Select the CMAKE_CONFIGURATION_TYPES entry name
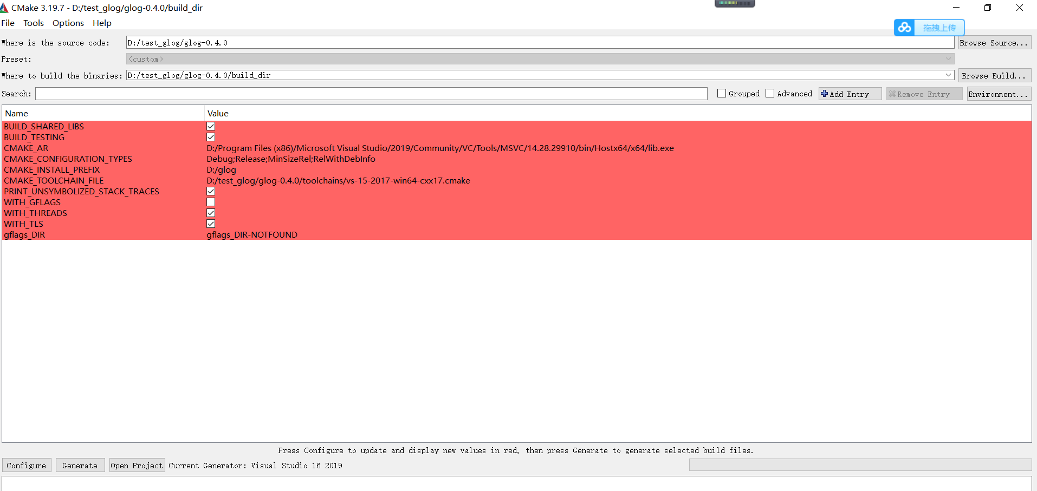Screen dimensions: 1037x491 pyautogui.click(x=68, y=159)
